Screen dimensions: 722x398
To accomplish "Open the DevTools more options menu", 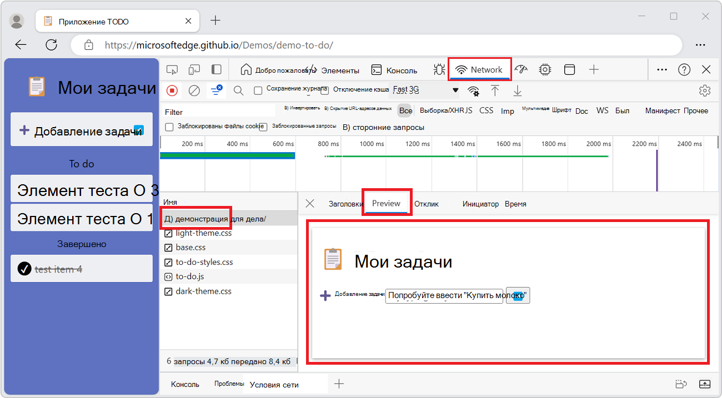I will tap(661, 69).
